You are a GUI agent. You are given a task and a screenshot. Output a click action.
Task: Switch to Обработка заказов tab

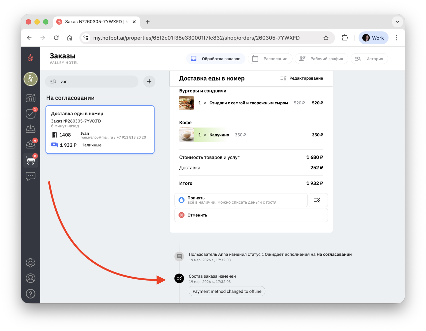[x=216, y=59]
